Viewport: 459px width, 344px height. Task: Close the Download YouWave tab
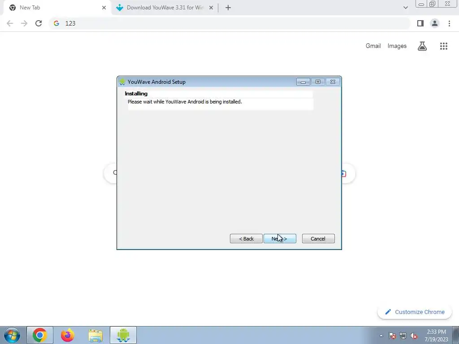point(211,8)
